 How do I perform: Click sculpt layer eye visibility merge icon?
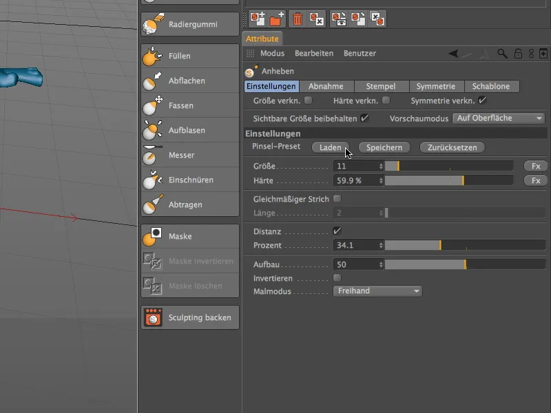click(x=339, y=19)
